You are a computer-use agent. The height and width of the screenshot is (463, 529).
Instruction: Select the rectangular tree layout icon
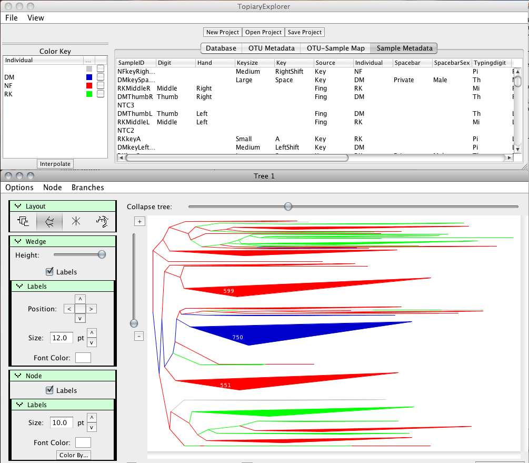point(23,222)
